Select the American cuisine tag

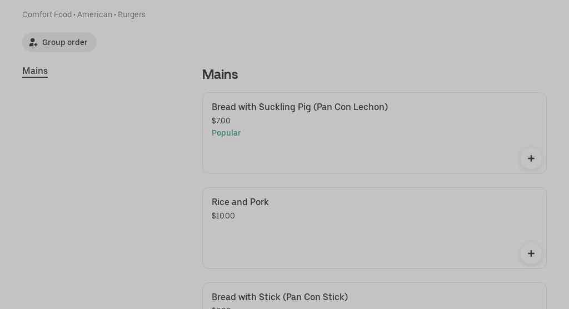point(94,14)
